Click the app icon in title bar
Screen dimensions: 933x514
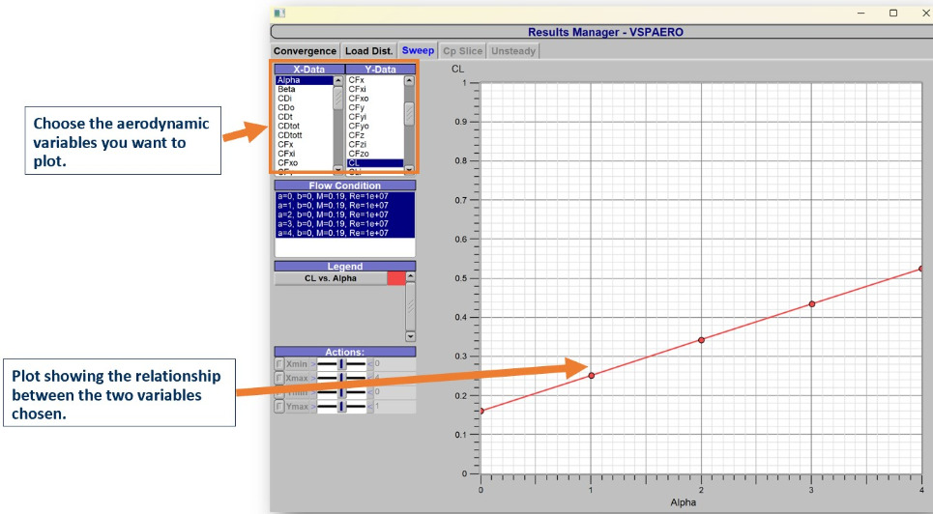point(279,13)
